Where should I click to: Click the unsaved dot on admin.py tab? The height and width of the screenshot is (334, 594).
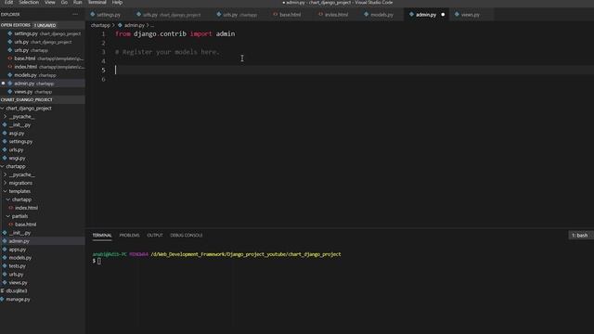443,15
